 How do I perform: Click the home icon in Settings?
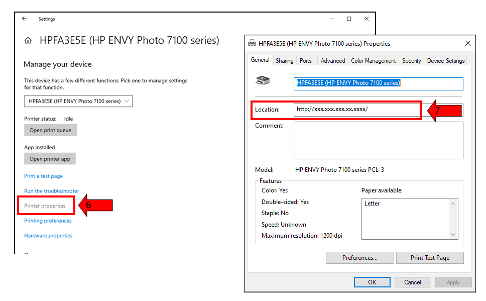[x=28, y=40]
